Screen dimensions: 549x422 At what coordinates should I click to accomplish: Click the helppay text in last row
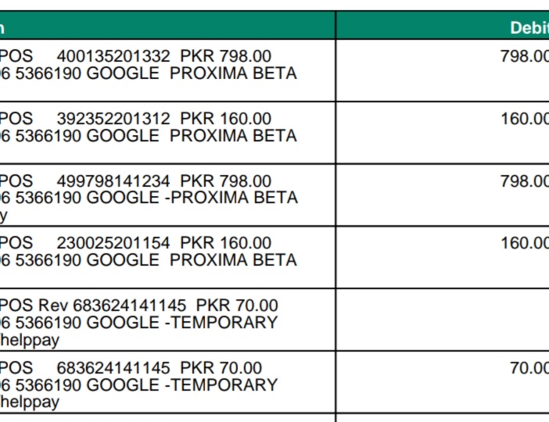(x=30, y=402)
